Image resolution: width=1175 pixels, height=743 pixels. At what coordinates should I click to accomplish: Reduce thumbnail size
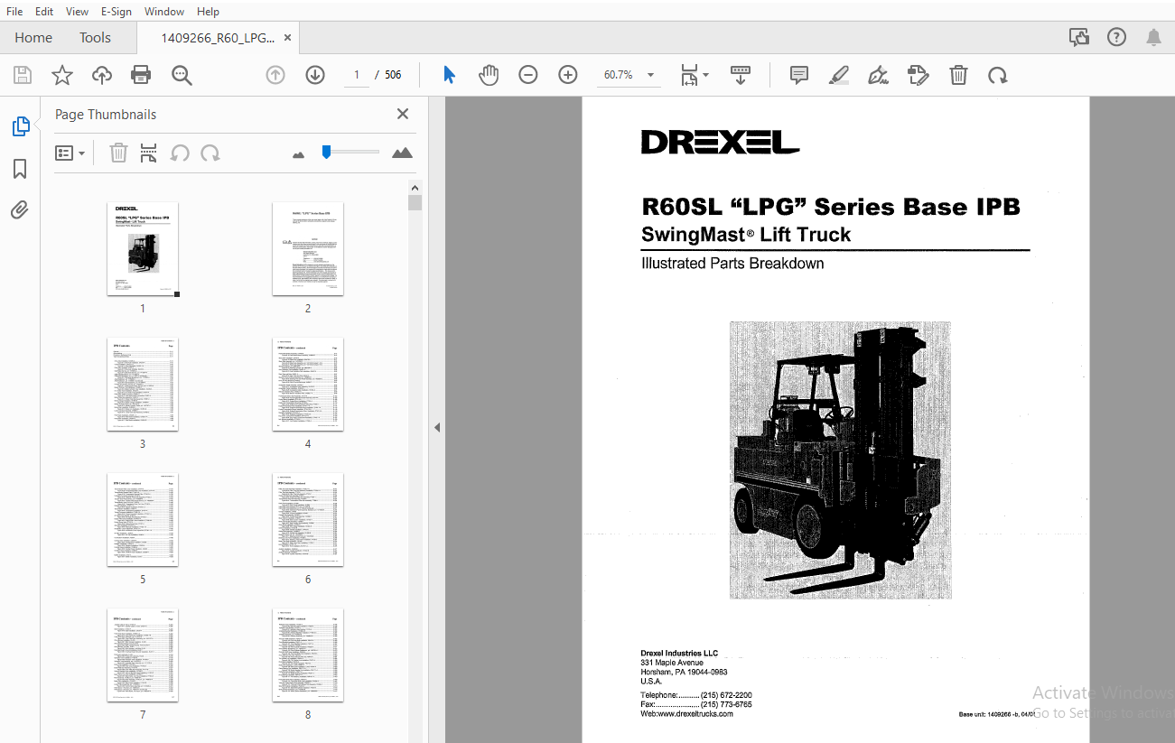(x=299, y=154)
